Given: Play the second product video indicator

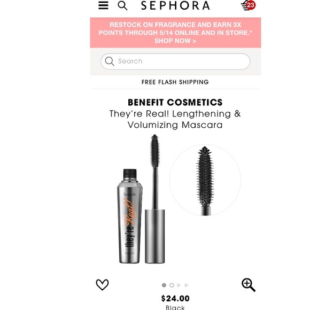Looking at the screenshot, I should [x=187, y=285].
